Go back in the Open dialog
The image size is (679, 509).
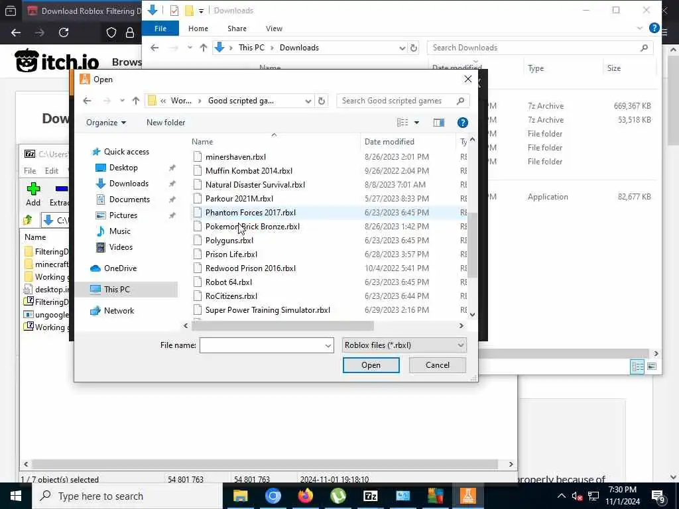click(87, 101)
